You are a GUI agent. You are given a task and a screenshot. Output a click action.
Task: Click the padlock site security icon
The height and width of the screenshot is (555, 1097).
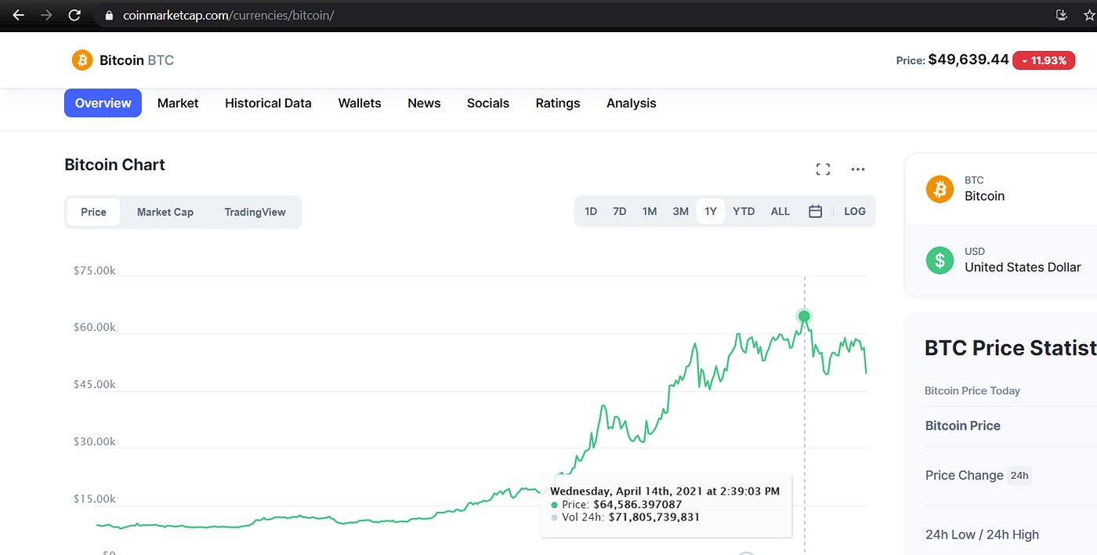click(109, 15)
